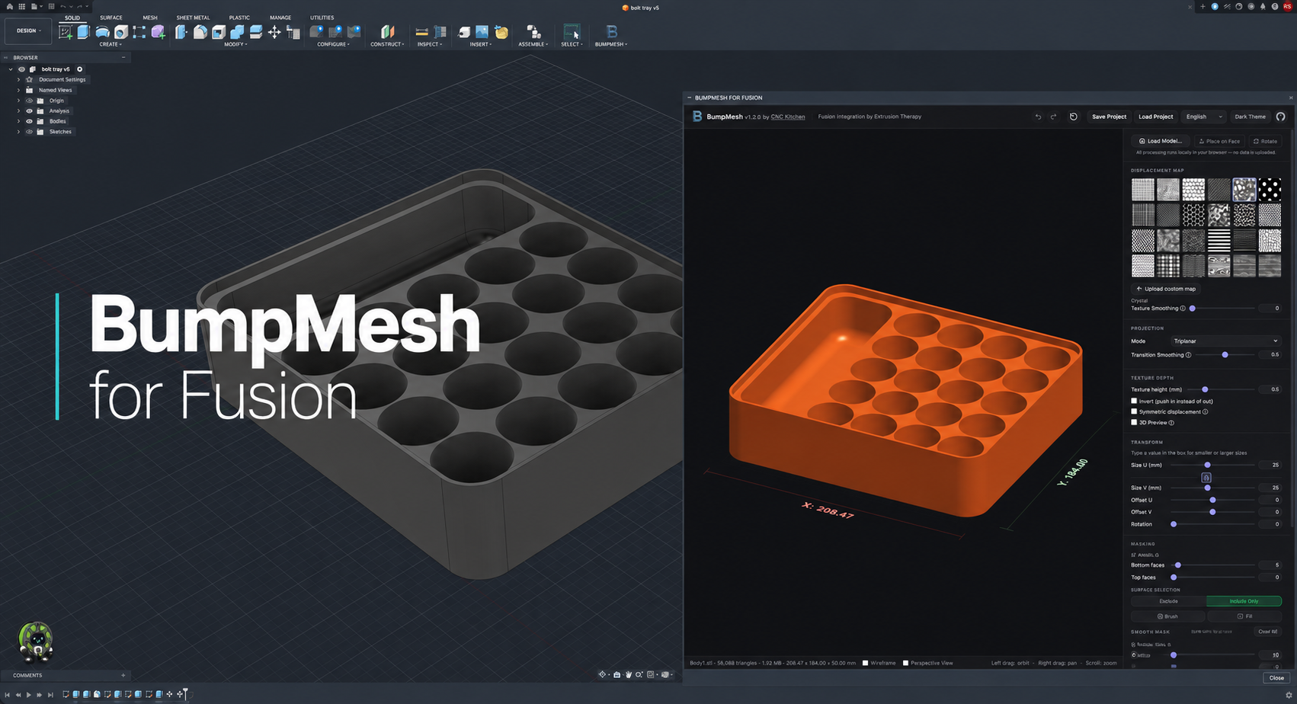Click the Home icon in top bar
Screen dimensions: 1297x704
click(x=9, y=6)
